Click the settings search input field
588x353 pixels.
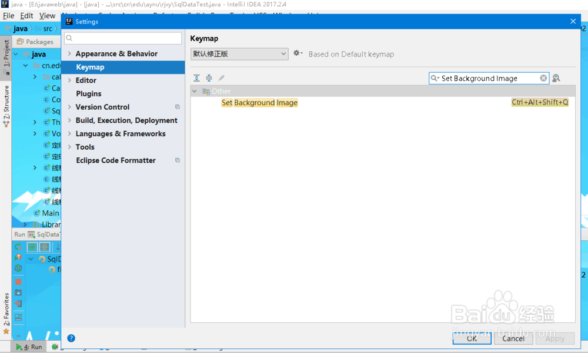(x=123, y=38)
